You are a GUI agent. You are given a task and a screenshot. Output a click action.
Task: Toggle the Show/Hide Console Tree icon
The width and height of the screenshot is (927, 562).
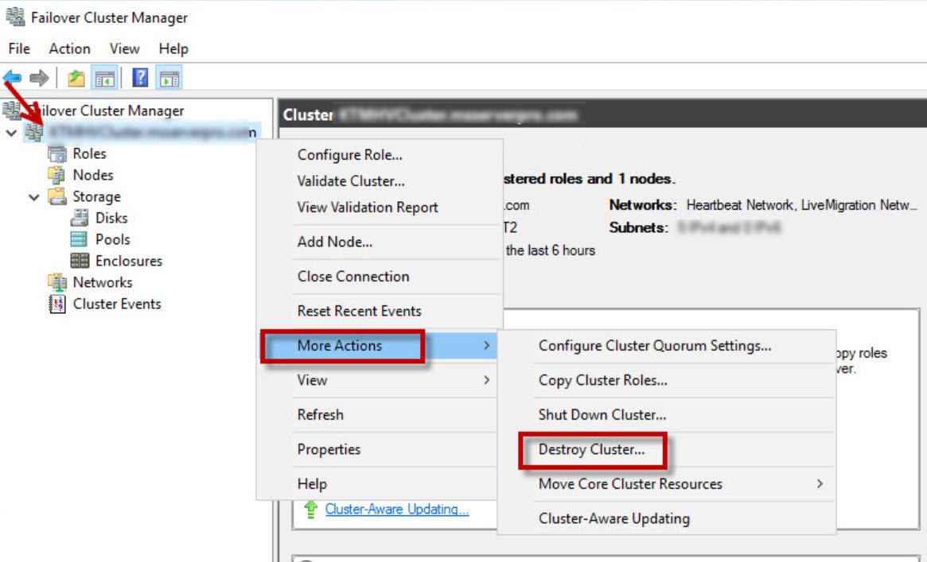click(x=105, y=78)
